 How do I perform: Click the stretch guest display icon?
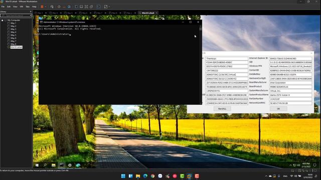(x=106, y=6)
